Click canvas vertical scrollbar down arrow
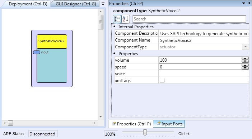The image size is (252, 139). tap(101, 117)
